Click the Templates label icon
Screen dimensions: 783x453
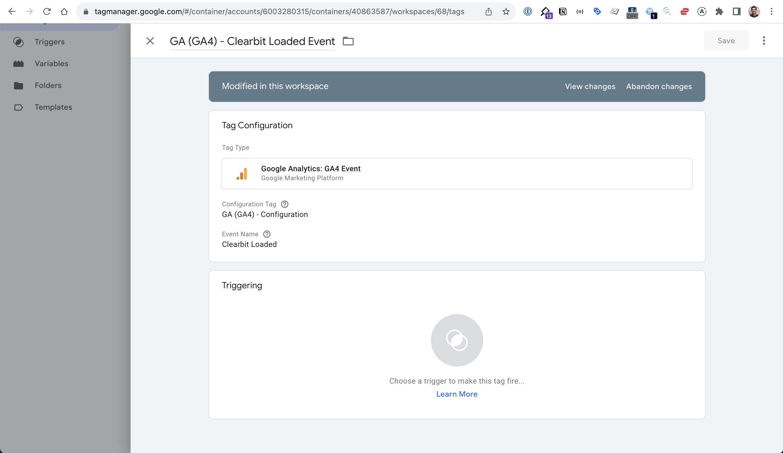click(18, 107)
